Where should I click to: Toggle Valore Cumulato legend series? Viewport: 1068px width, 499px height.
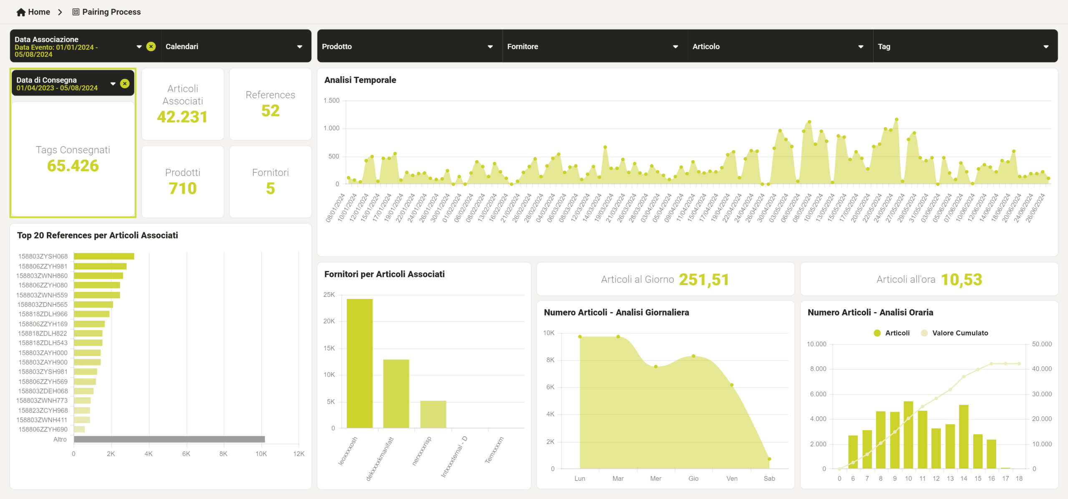coord(955,333)
